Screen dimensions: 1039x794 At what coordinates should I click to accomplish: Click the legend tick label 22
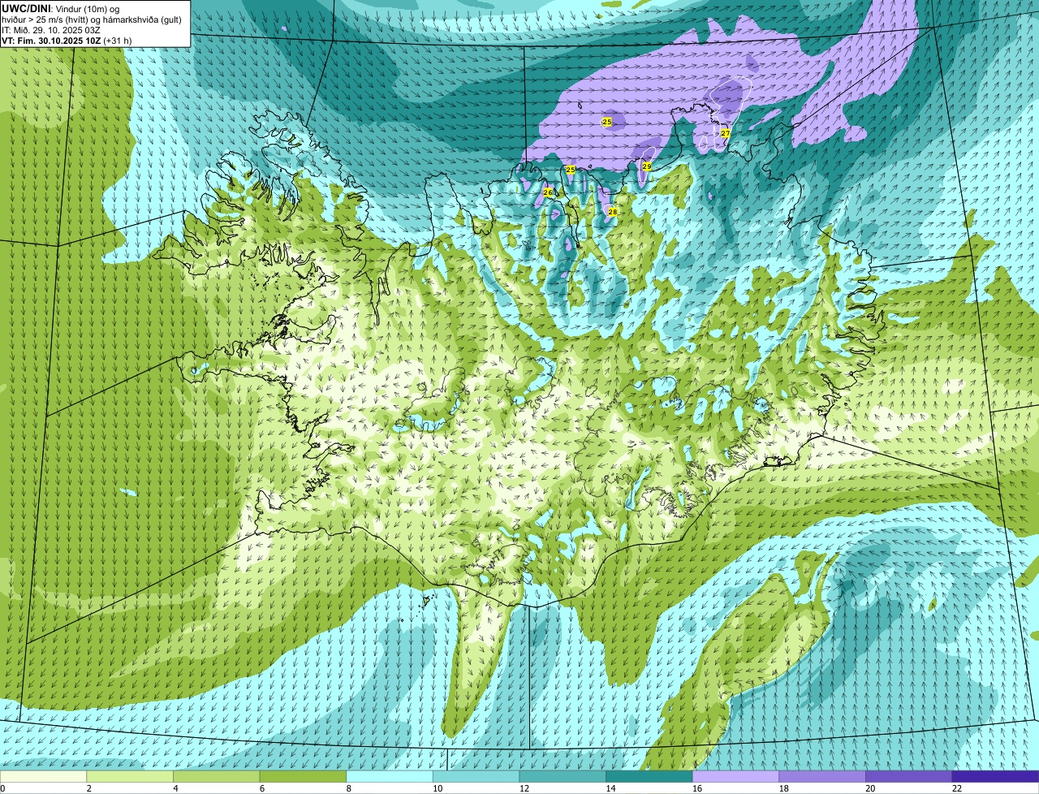957,788
